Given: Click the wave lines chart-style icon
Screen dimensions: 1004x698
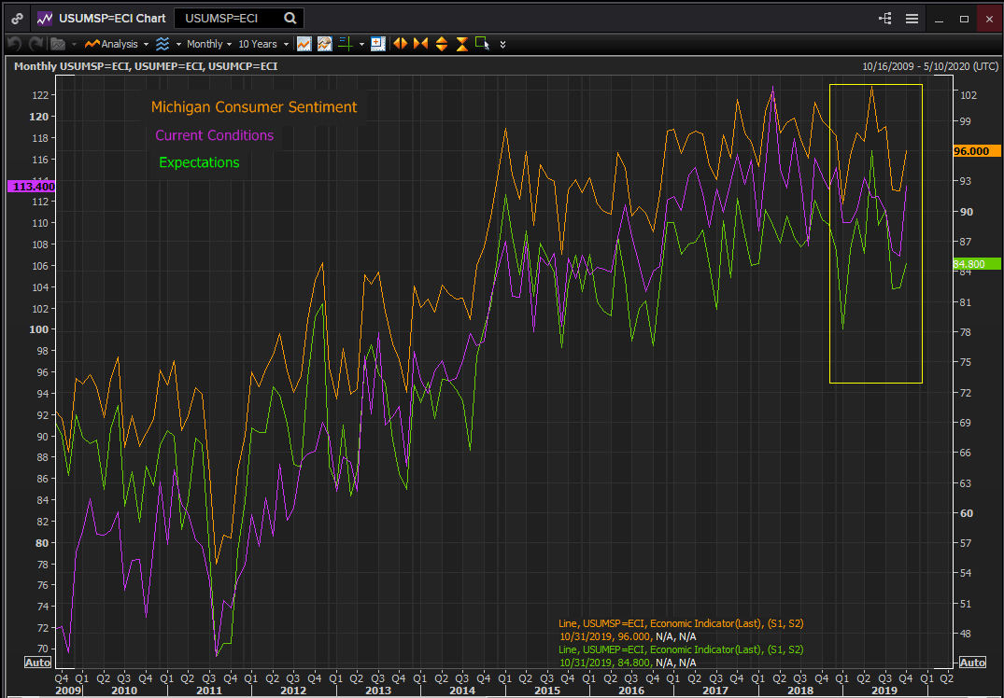Looking at the screenshot, I should [x=163, y=44].
